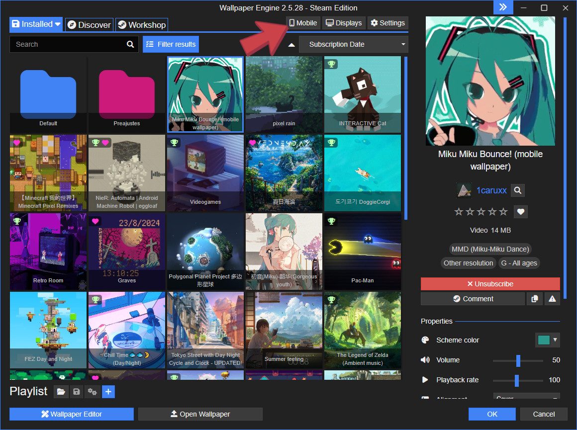577x430 pixels.
Task: Click the MMD (Miku-Miku Dance) tag
Action: coord(490,249)
